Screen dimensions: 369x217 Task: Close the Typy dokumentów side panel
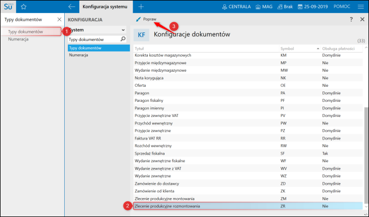click(x=59, y=19)
